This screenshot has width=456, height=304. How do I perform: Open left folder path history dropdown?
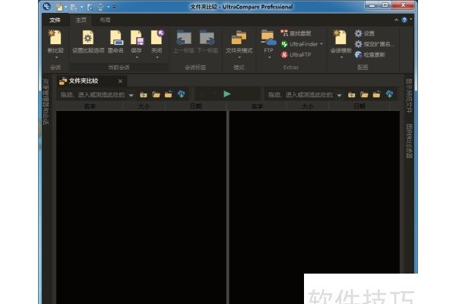[131, 95]
